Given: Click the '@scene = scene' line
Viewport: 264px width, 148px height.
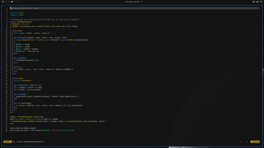Looking at the screenshot, I should (23, 46).
